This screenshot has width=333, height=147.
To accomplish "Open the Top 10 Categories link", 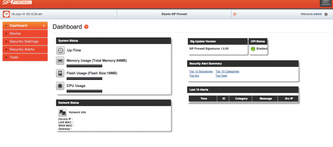I will 227,72.
